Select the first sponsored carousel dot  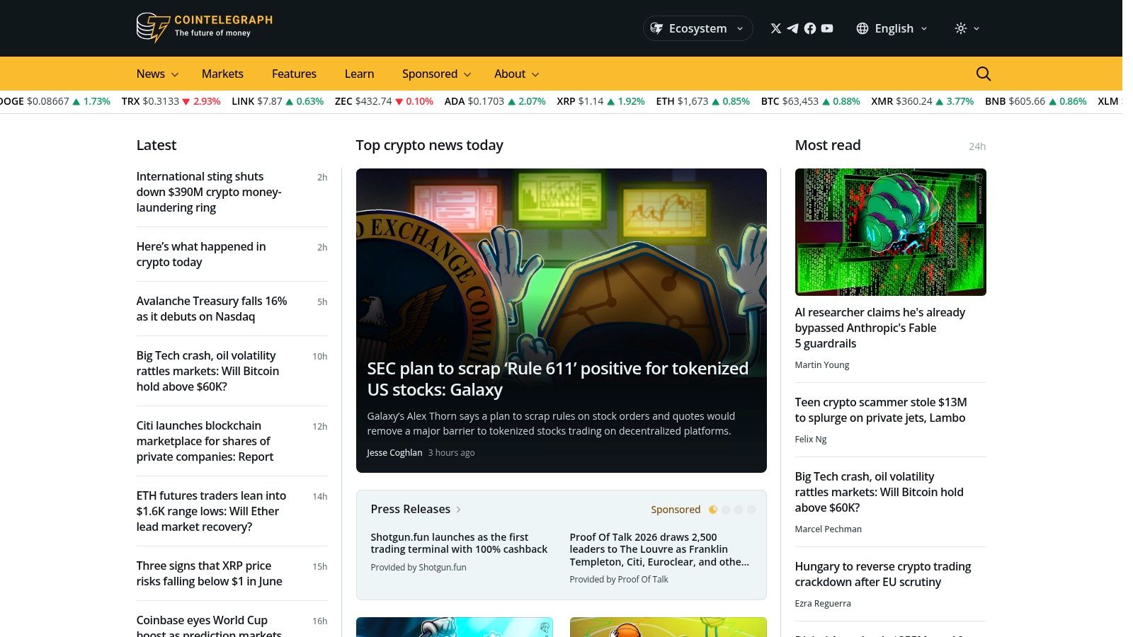tap(713, 510)
